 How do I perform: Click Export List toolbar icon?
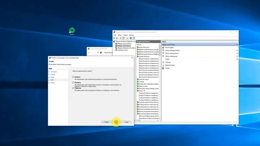127,38
